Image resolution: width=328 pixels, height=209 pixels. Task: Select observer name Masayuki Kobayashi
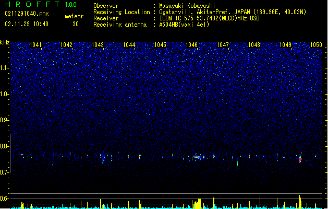[x=187, y=6]
